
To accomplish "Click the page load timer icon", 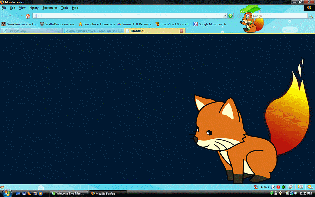I will click(x=256, y=187).
